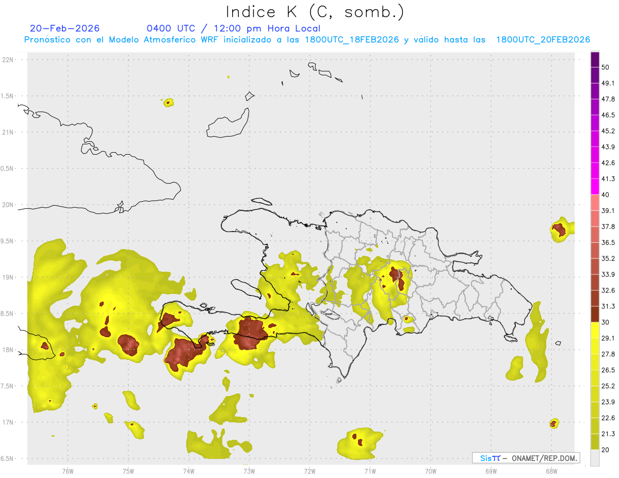Click the colorbar value "45.2"
The width and height of the screenshot is (619, 478).
click(608, 131)
